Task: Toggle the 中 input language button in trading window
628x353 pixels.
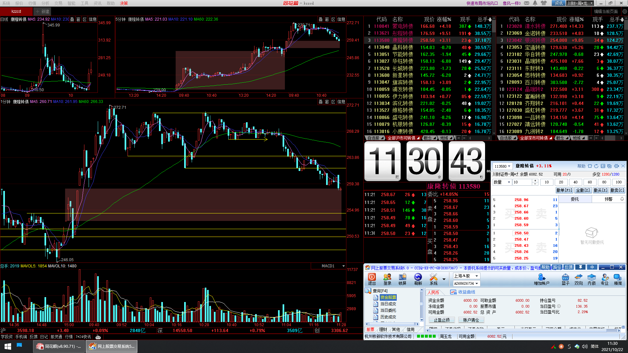Action: tap(592, 267)
